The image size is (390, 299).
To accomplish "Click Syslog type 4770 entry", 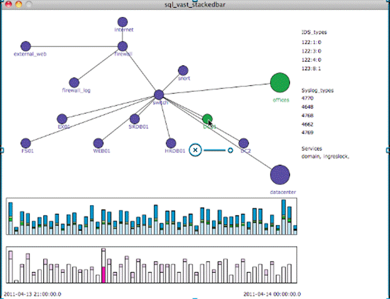I will pos(307,99).
